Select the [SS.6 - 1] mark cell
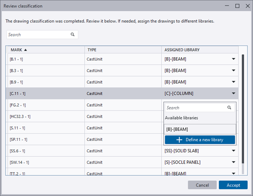The image size is (253, 196). [45, 151]
